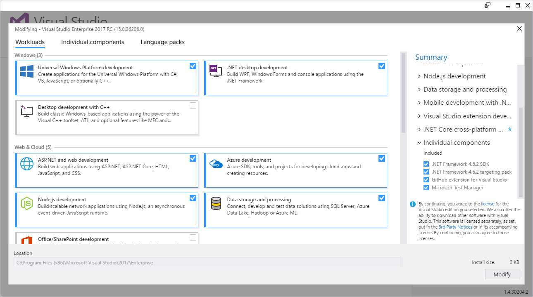Click the Desktop development with C++ monitor icon
533x297 pixels.
click(x=26, y=111)
